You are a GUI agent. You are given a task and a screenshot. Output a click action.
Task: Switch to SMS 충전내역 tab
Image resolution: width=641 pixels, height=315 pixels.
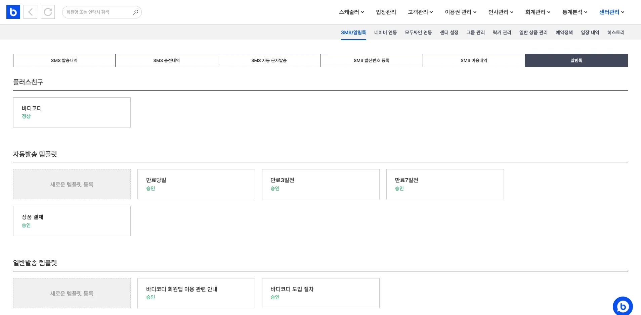pyautogui.click(x=167, y=60)
